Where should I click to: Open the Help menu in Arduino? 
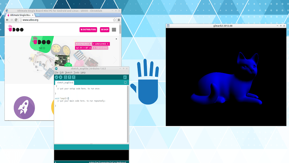[83, 73]
